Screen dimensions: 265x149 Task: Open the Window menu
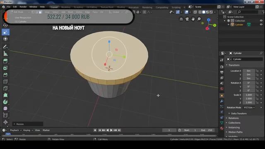(33, 7)
